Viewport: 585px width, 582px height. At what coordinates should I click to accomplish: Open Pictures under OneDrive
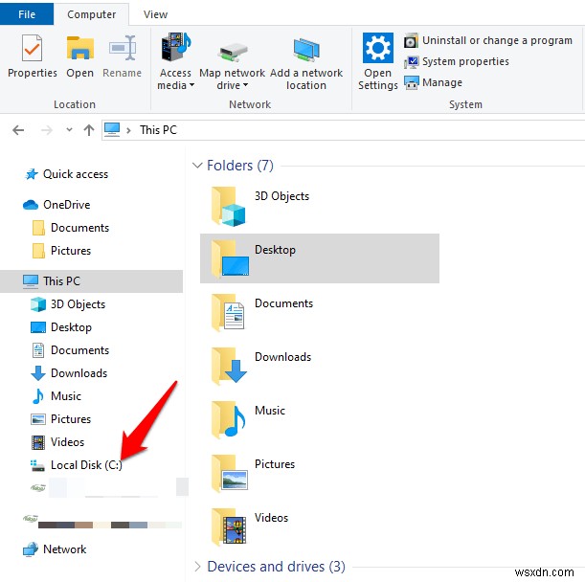point(61,251)
